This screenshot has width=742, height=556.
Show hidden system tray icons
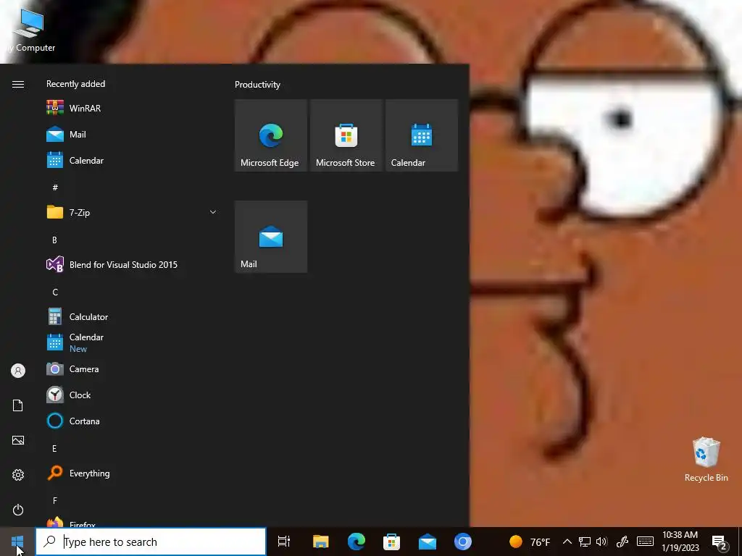coord(567,542)
